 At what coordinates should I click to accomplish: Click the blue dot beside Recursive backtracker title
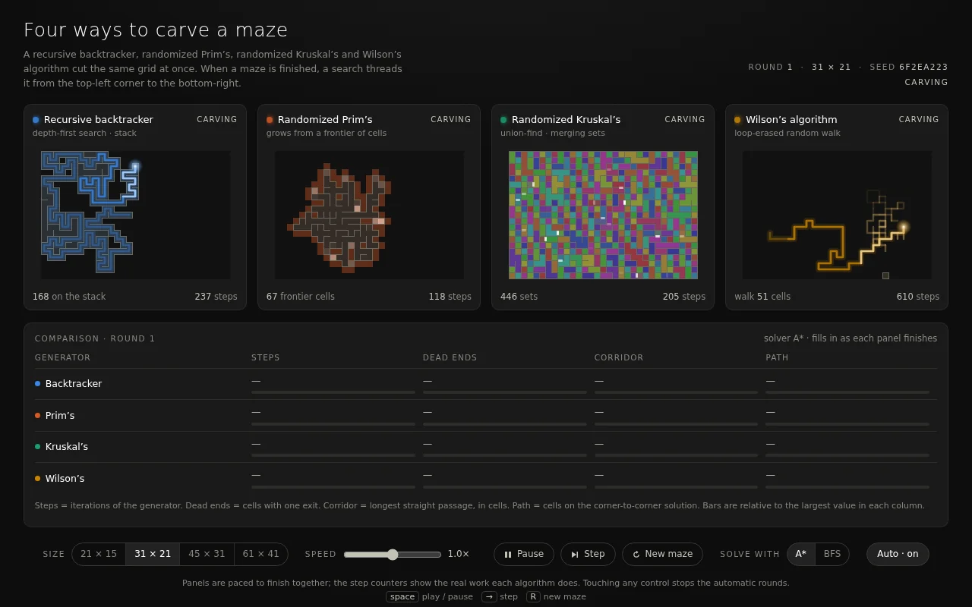(x=36, y=120)
